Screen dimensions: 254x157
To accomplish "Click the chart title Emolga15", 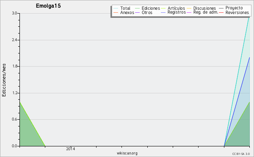I will tap(48, 6).
